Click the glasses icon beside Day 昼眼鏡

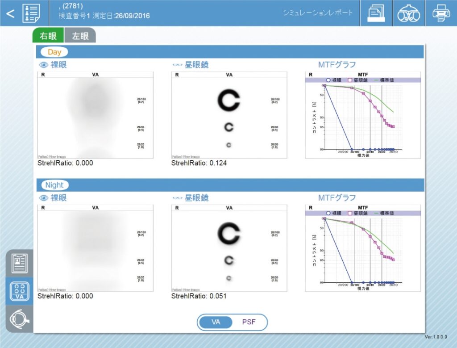point(177,65)
